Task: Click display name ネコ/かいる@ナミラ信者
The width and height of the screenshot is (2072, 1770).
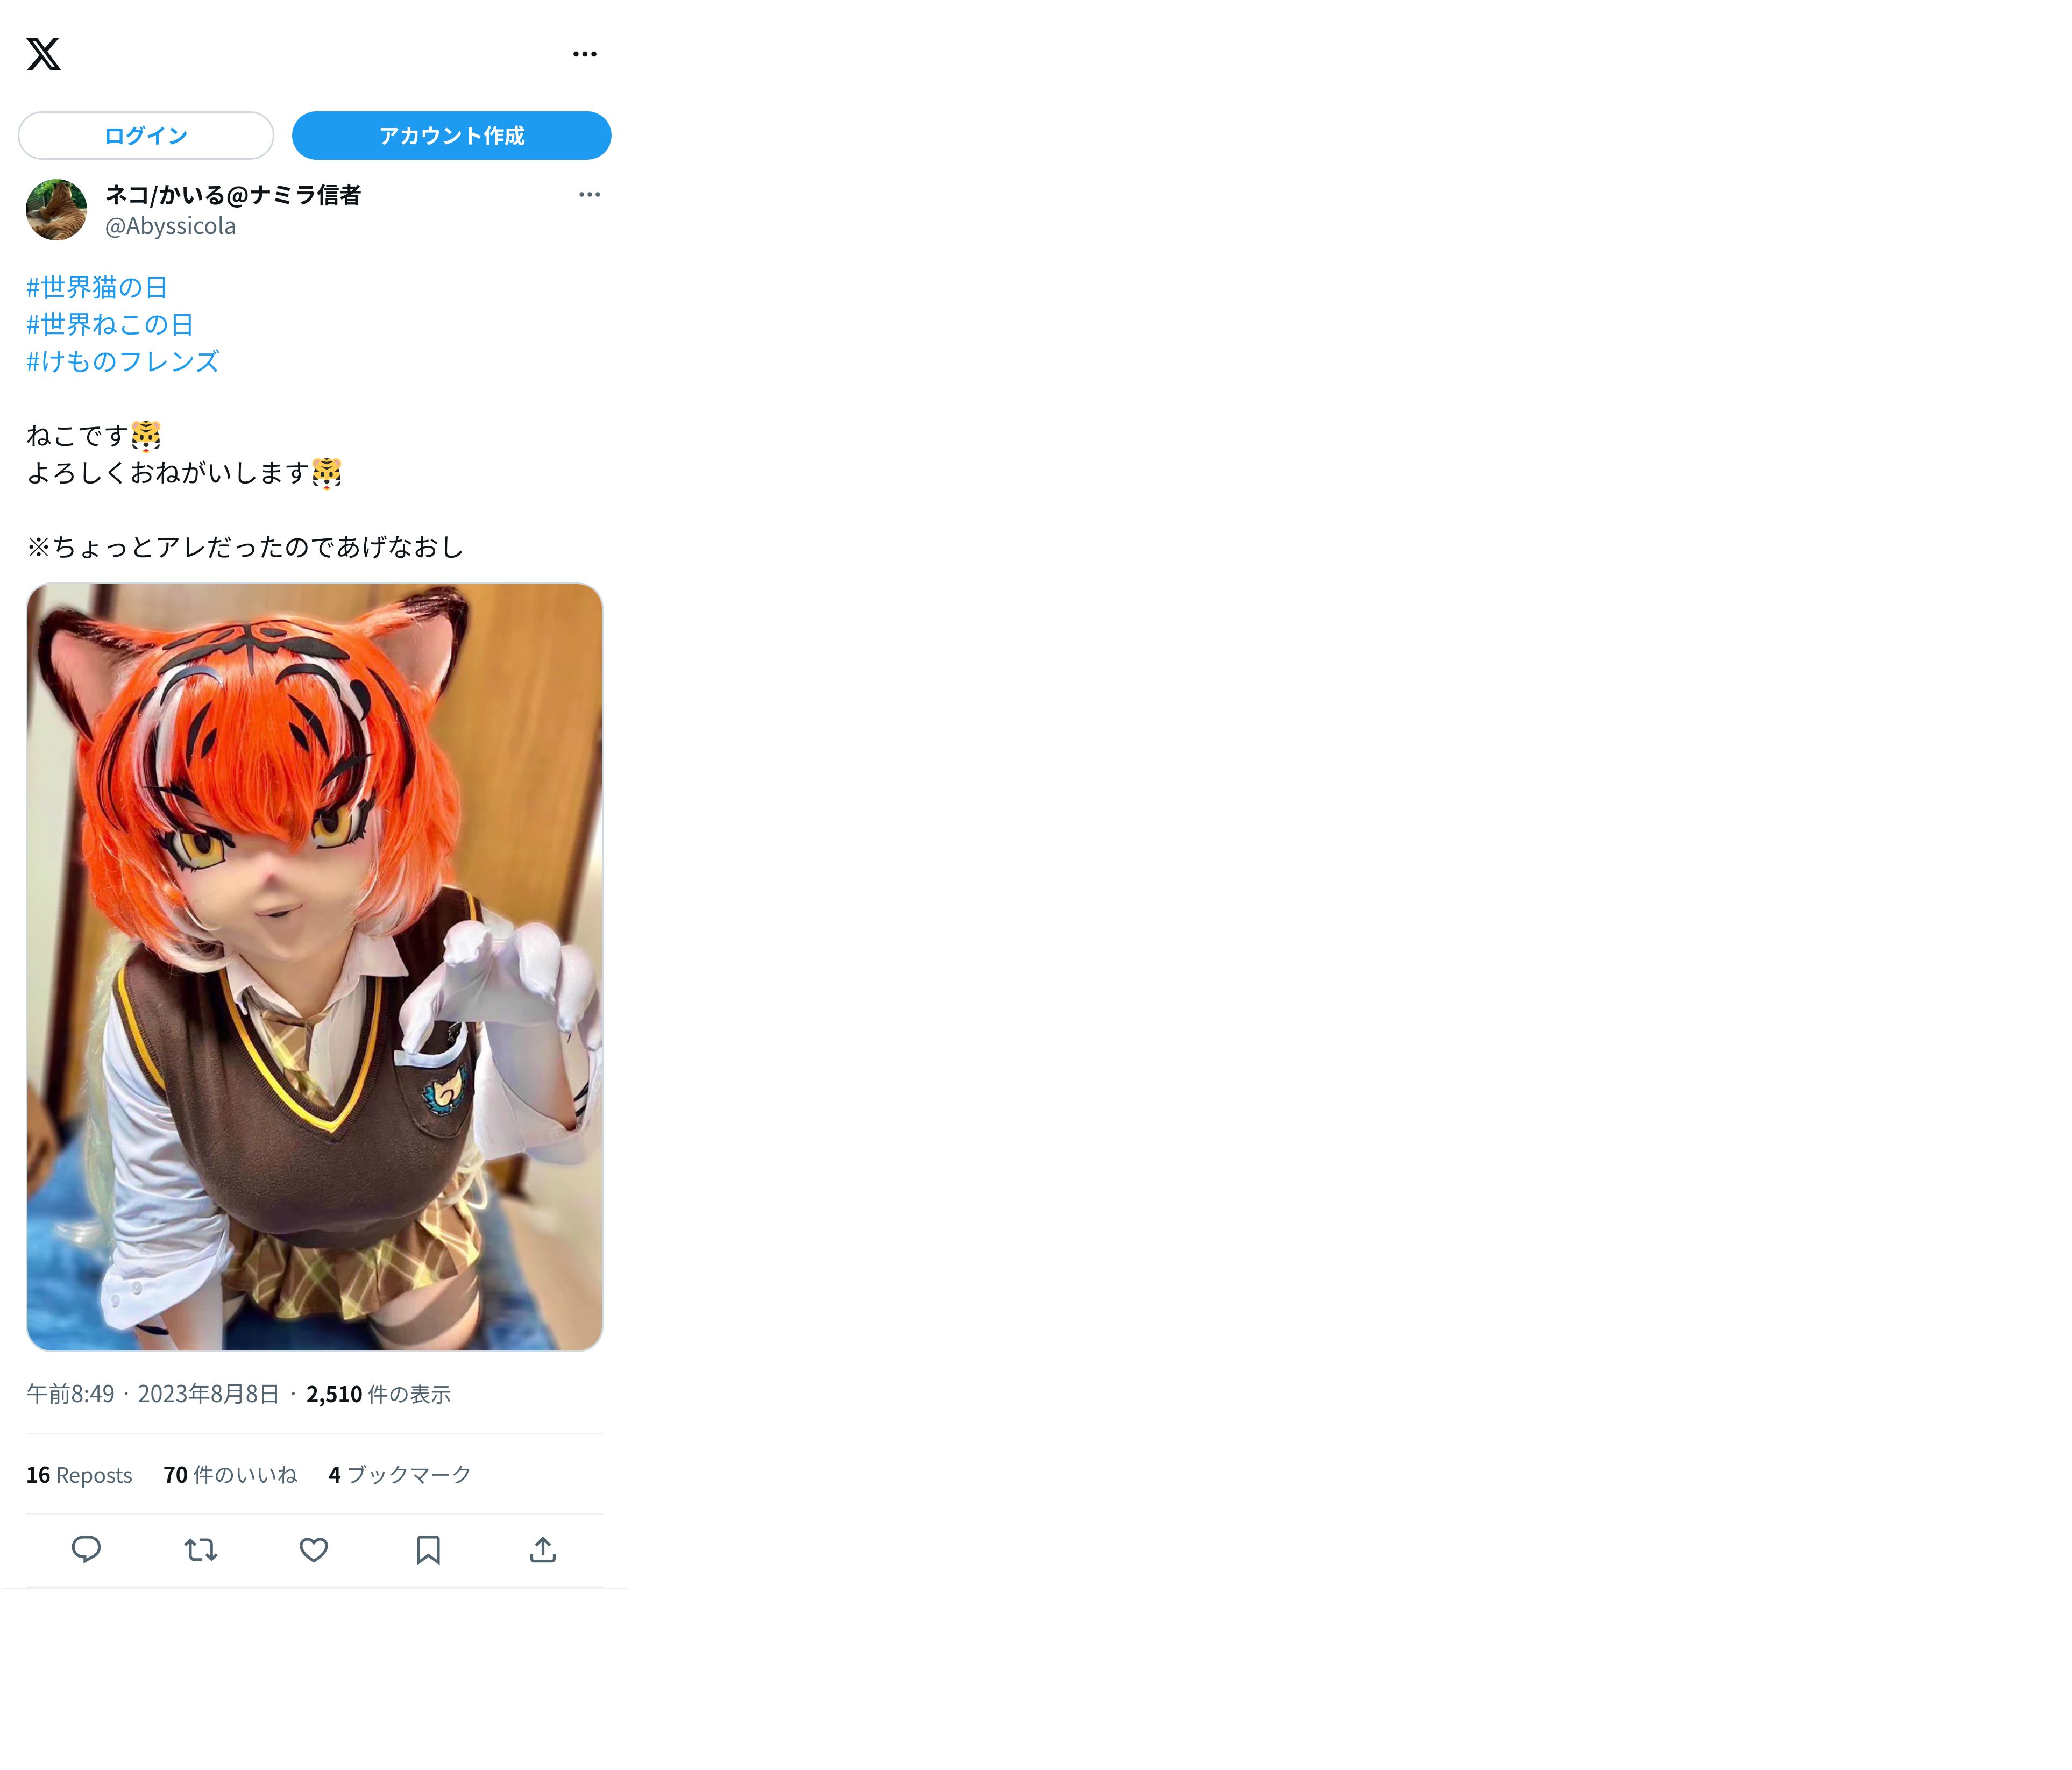Action: pos(232,195)
